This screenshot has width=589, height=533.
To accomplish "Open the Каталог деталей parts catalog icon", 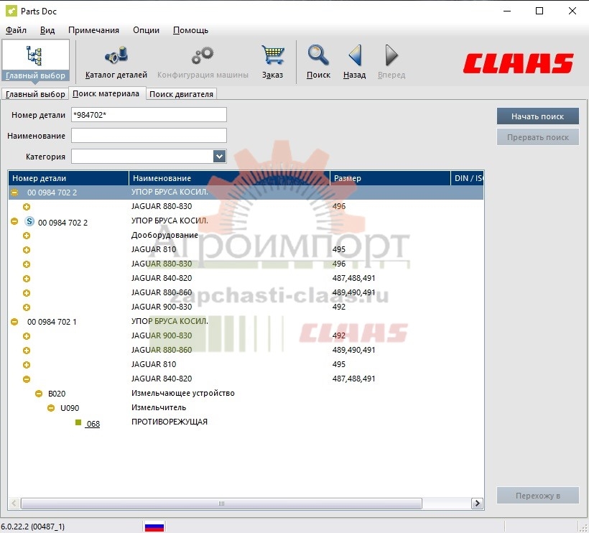I will (x=116, y=55).
